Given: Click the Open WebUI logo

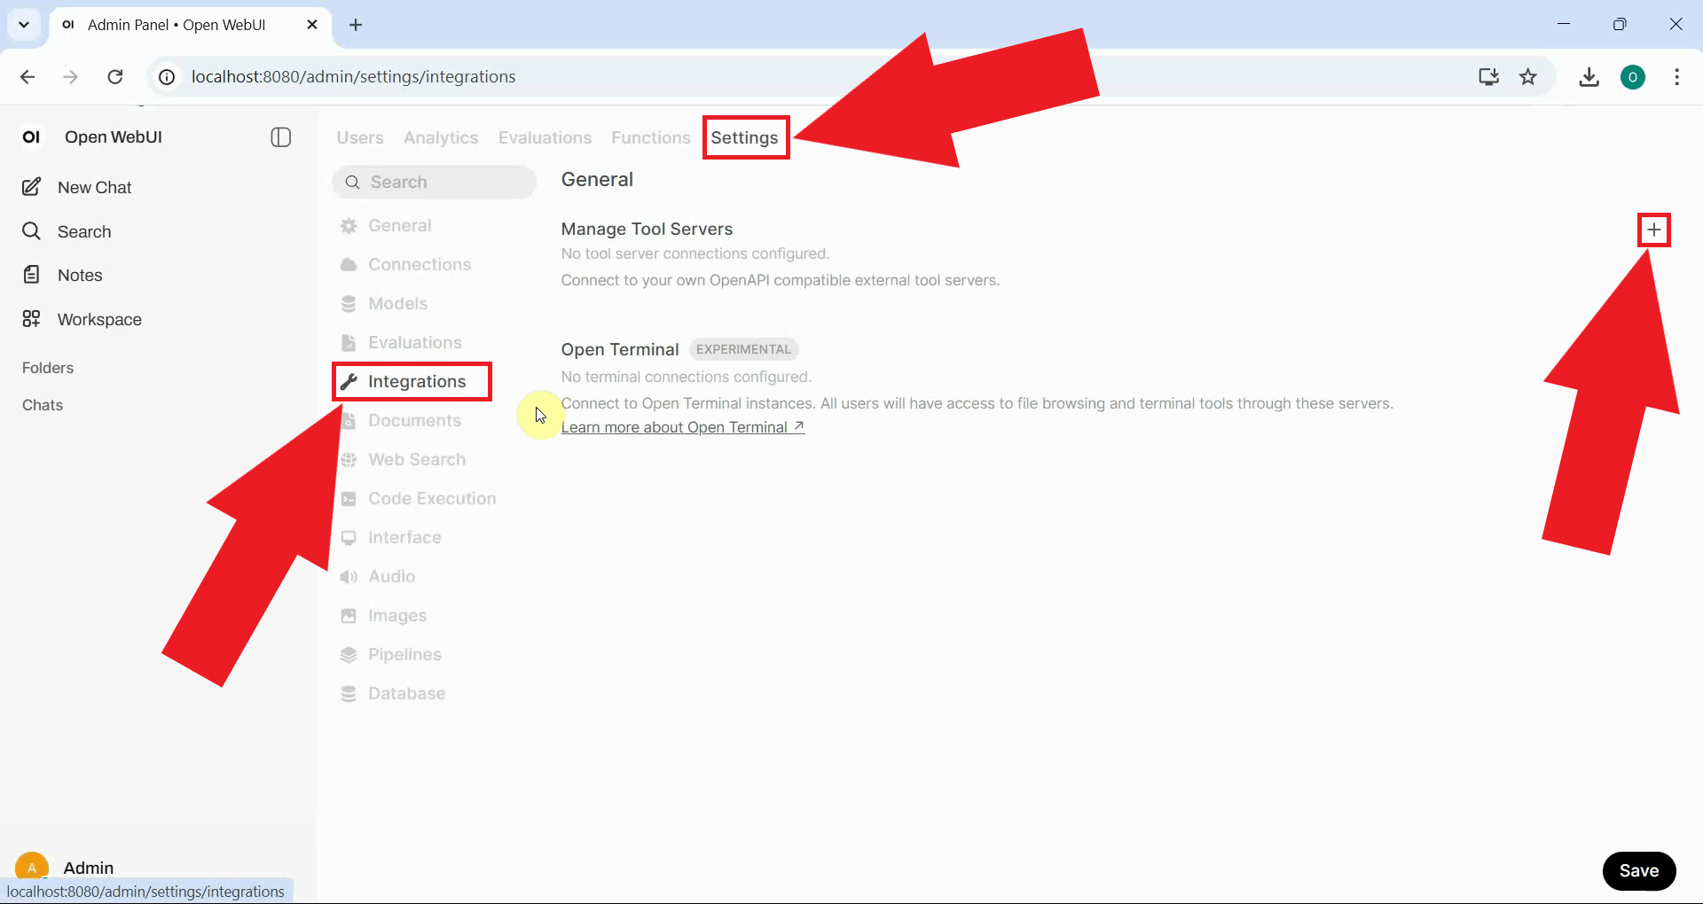Looking at the screenshot, I should point(31,137).
